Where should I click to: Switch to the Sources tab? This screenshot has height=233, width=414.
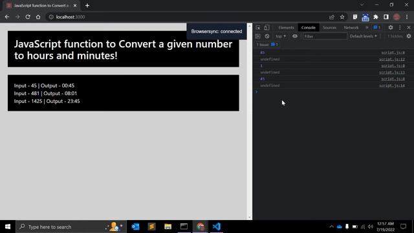[x=329, y=27]
